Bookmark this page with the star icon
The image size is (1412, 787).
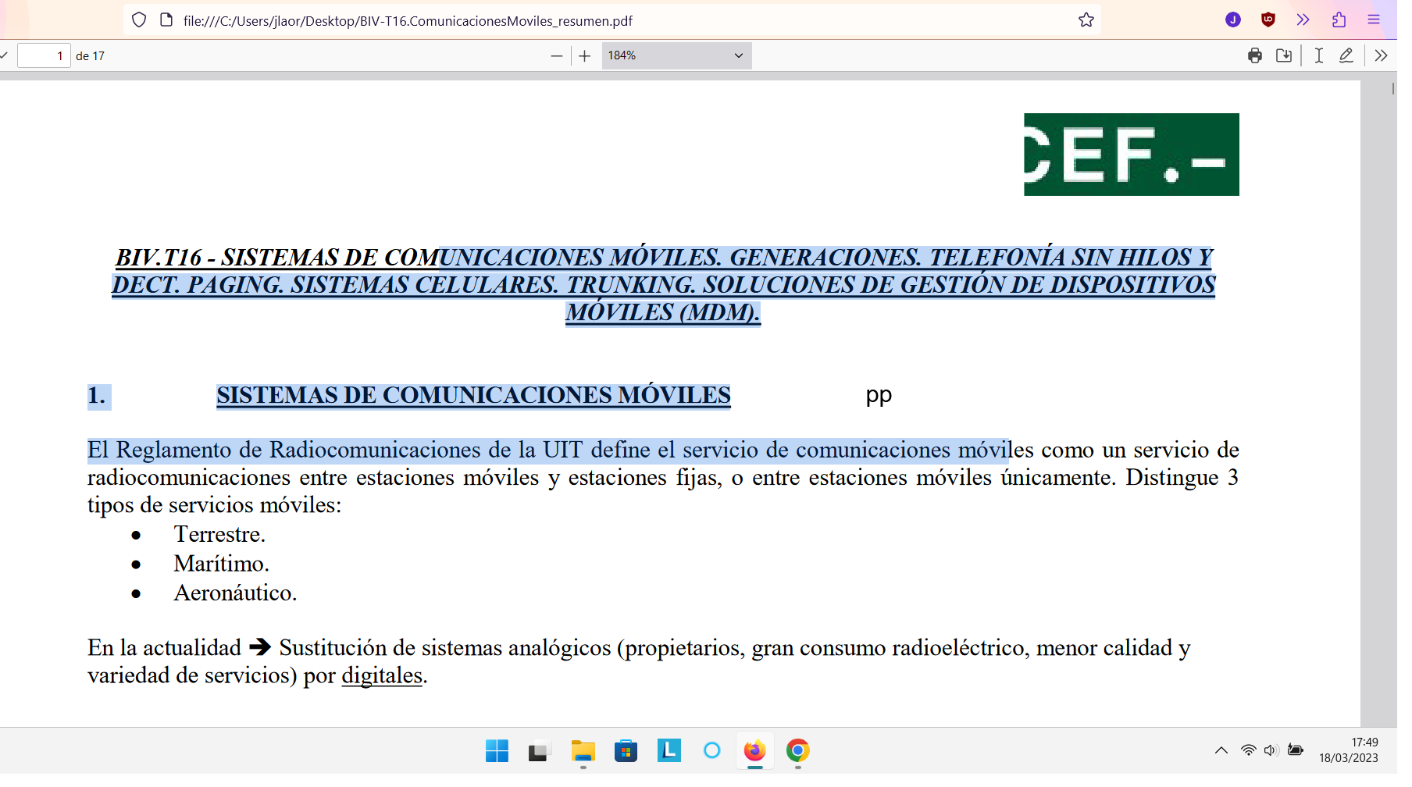tap(1086, 20)
